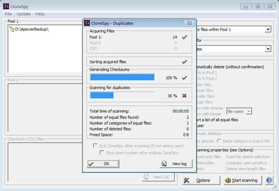Click the red X beside Scanning for duplicates

point(185,96)
